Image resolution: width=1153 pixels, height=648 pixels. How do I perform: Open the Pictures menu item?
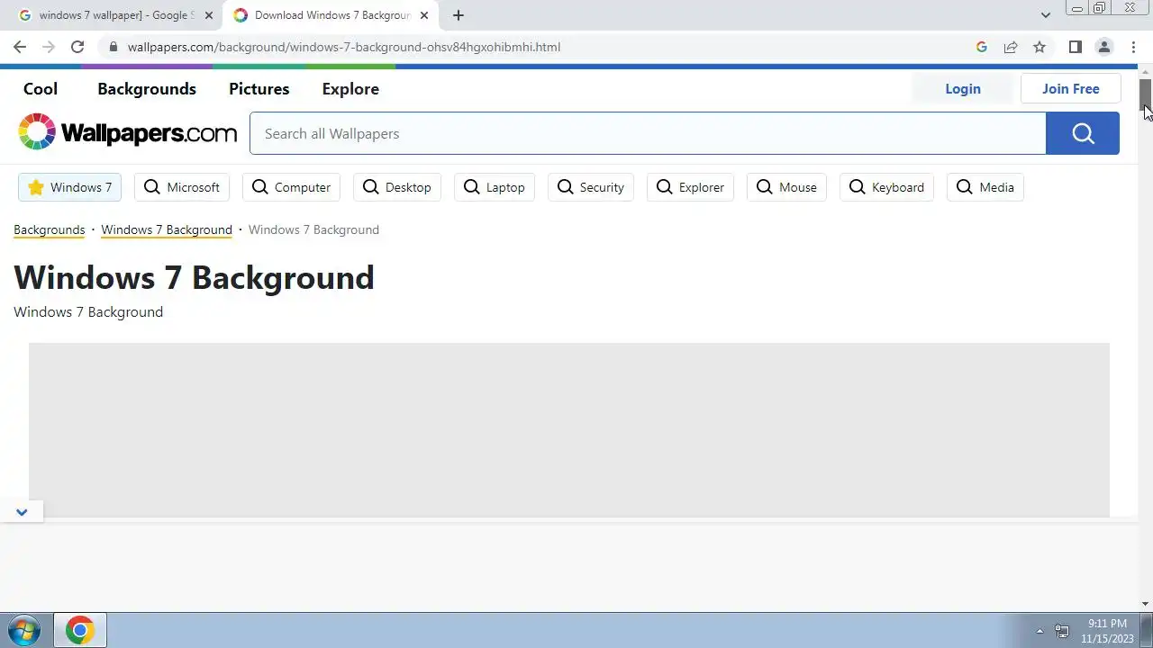pyautogui.click(x=259, y=88)
